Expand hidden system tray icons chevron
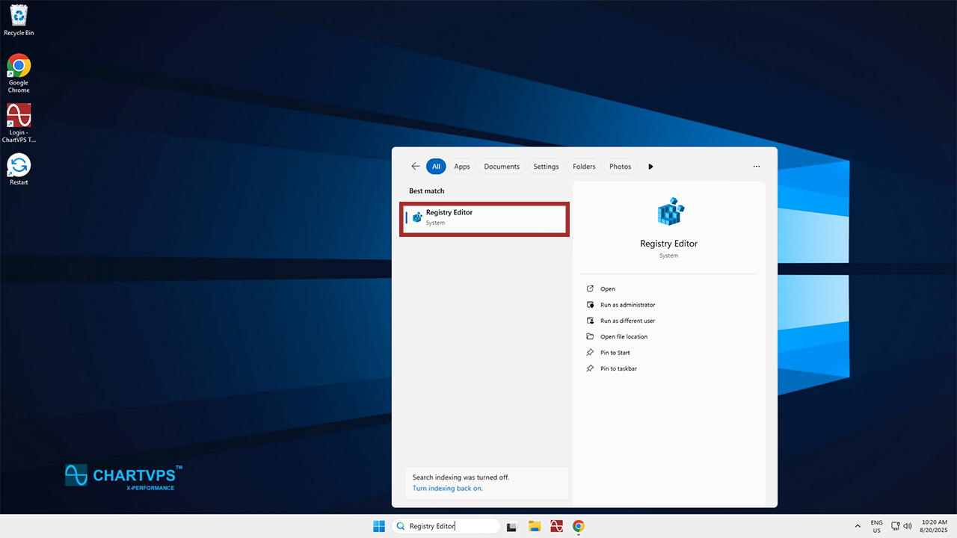Image resolution: width=957 pixels, height=538 pixels. [858, 526]
